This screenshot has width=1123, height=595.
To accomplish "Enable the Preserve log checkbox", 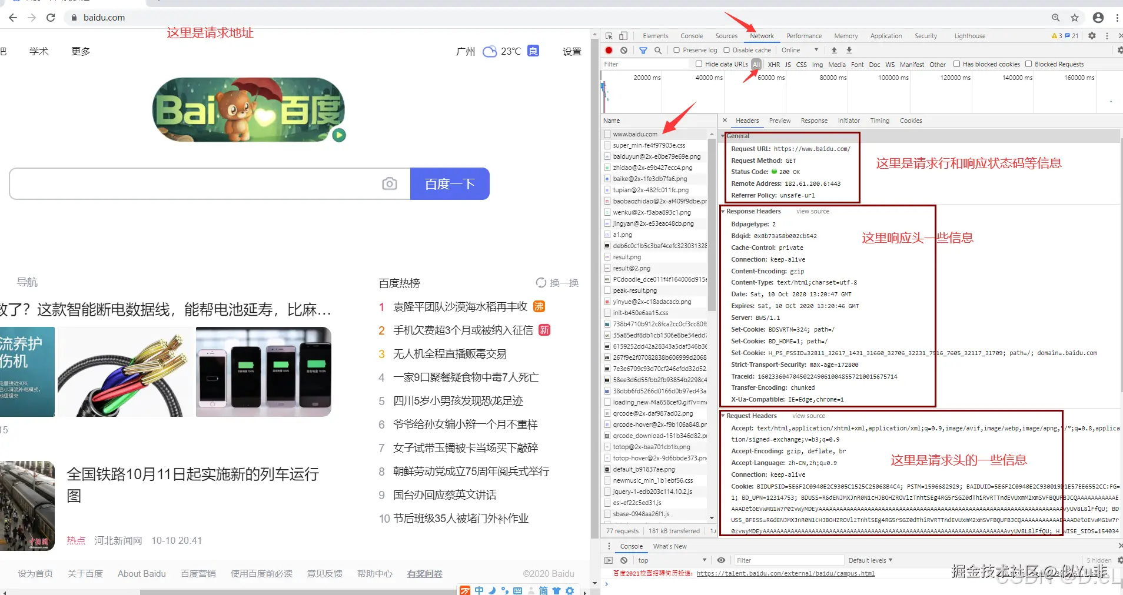I will pyautogui.click(x=675, y=50).
